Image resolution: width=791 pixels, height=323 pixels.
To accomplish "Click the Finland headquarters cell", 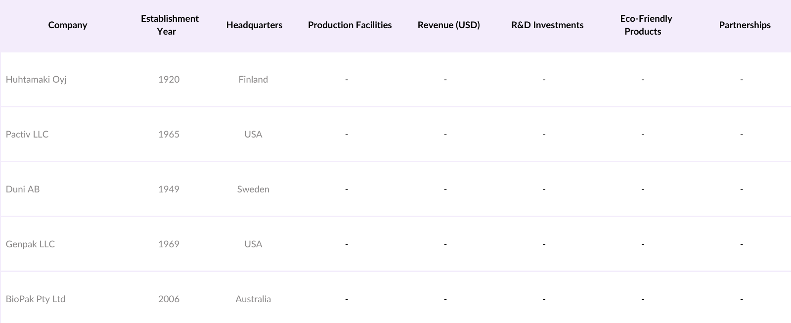I will point(253,80).
